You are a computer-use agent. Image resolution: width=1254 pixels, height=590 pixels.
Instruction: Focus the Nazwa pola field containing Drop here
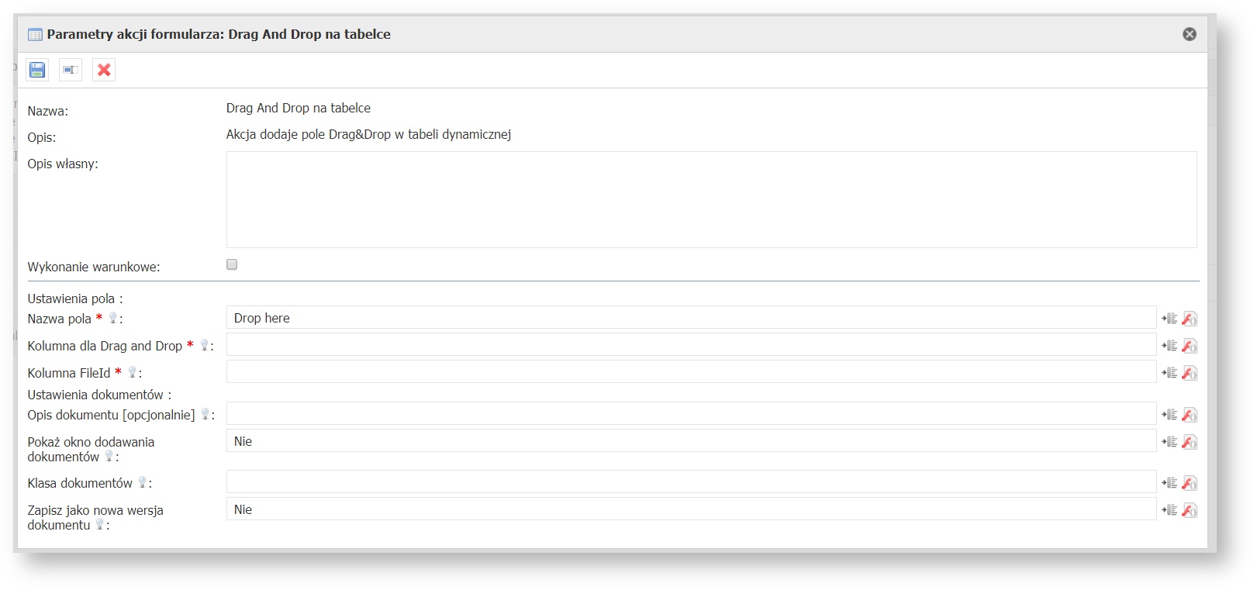click(690, 318)
